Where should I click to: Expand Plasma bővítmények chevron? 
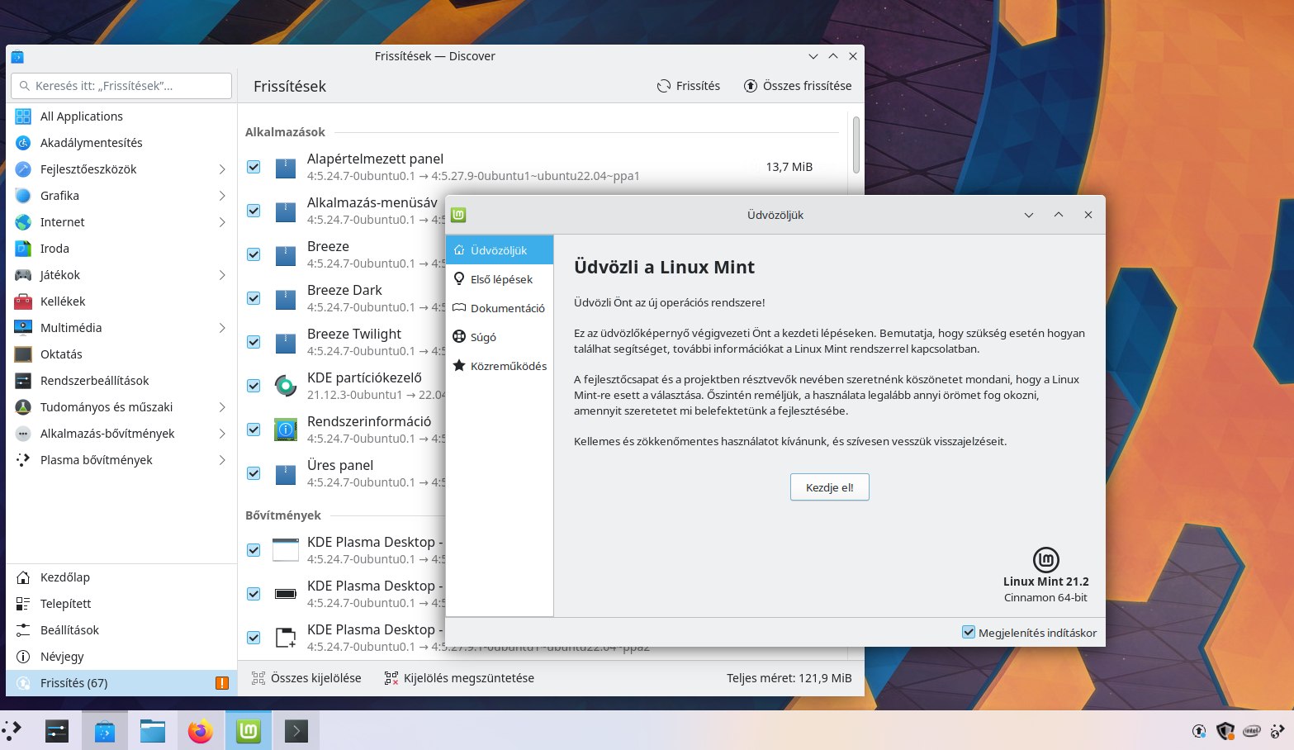222,460
